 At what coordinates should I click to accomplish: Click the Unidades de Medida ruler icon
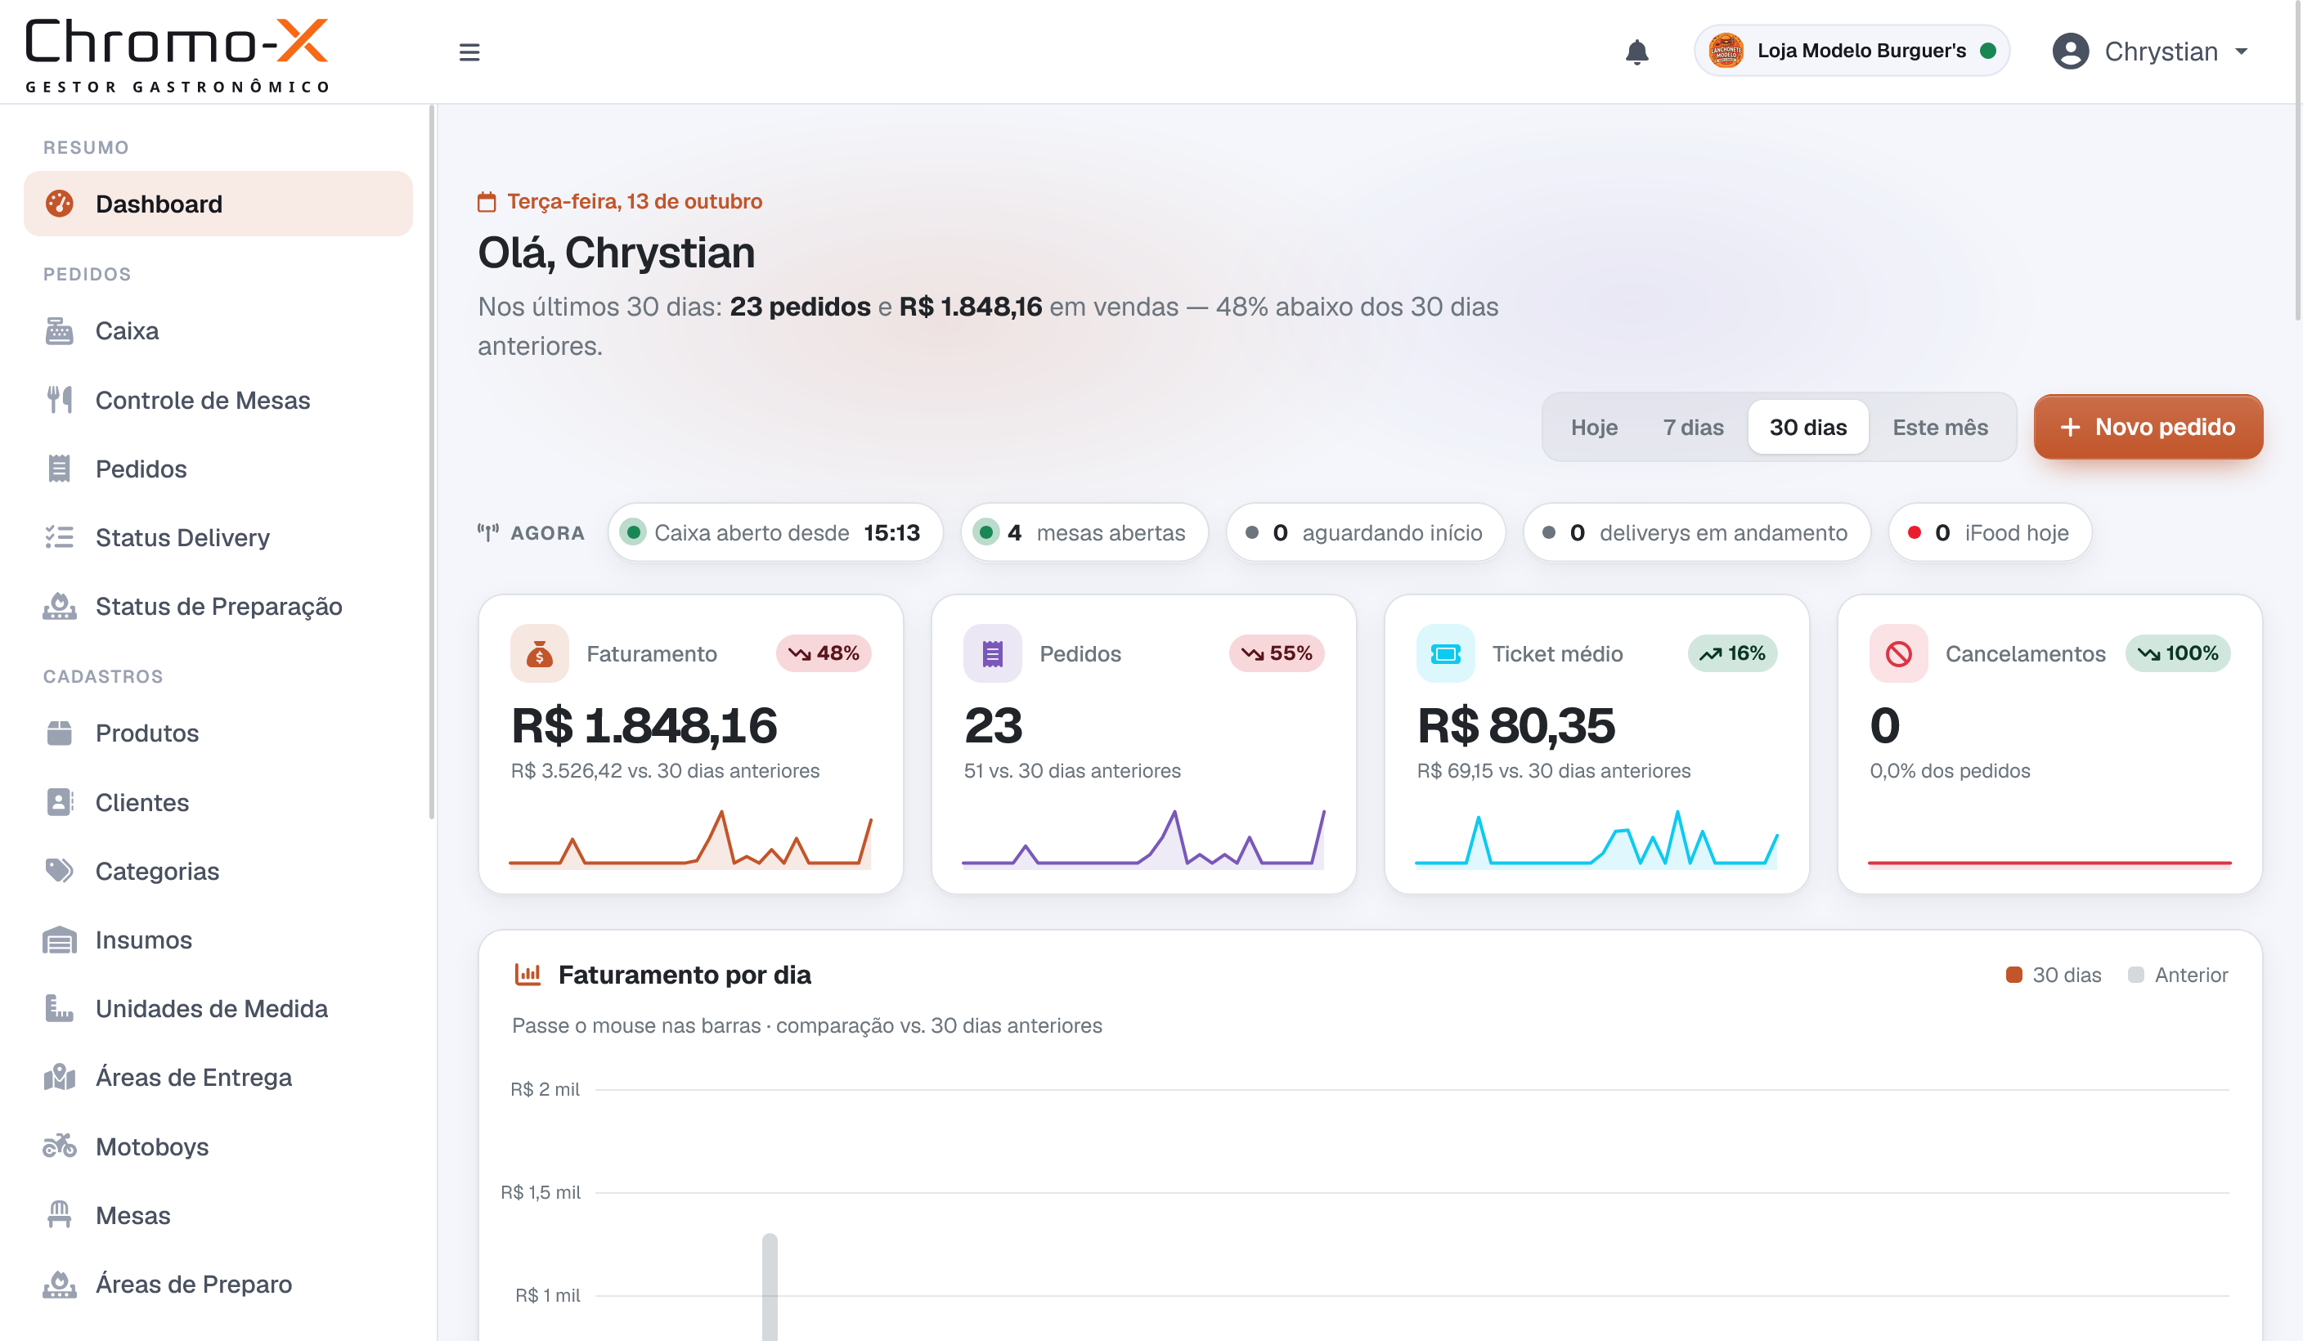pyautogui.click(x=60, y=1008)
